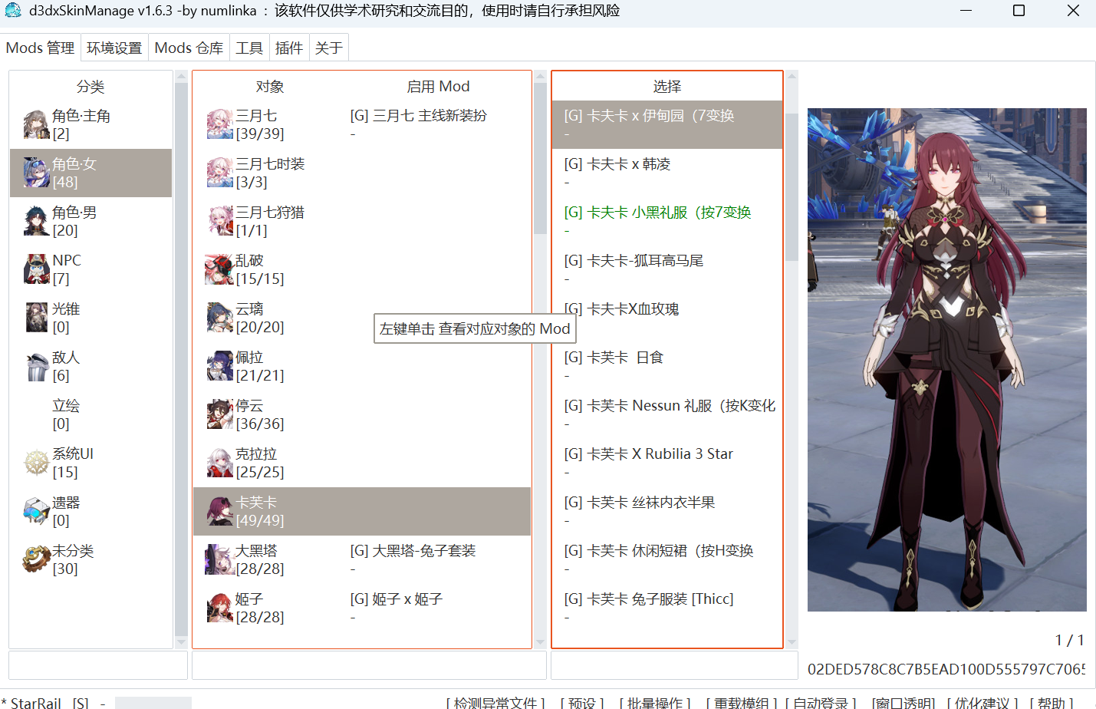Screen dimensions: 1096x709
Task: Open the 环境设置 tab
Action: [114, 48]
